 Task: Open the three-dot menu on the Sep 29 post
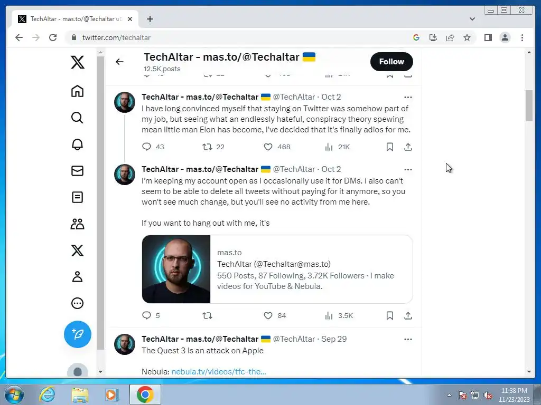[x=408, y=339]
